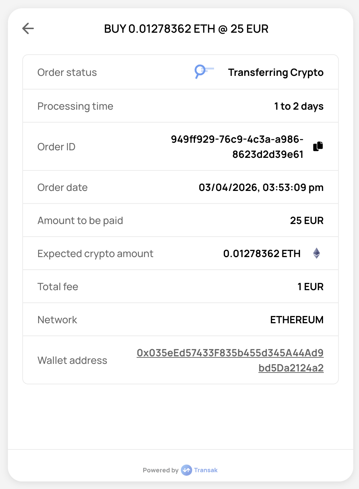The image size is (359, 489).
Task: Click the "1 to 2 days" processing time
Action: [299, 106]
